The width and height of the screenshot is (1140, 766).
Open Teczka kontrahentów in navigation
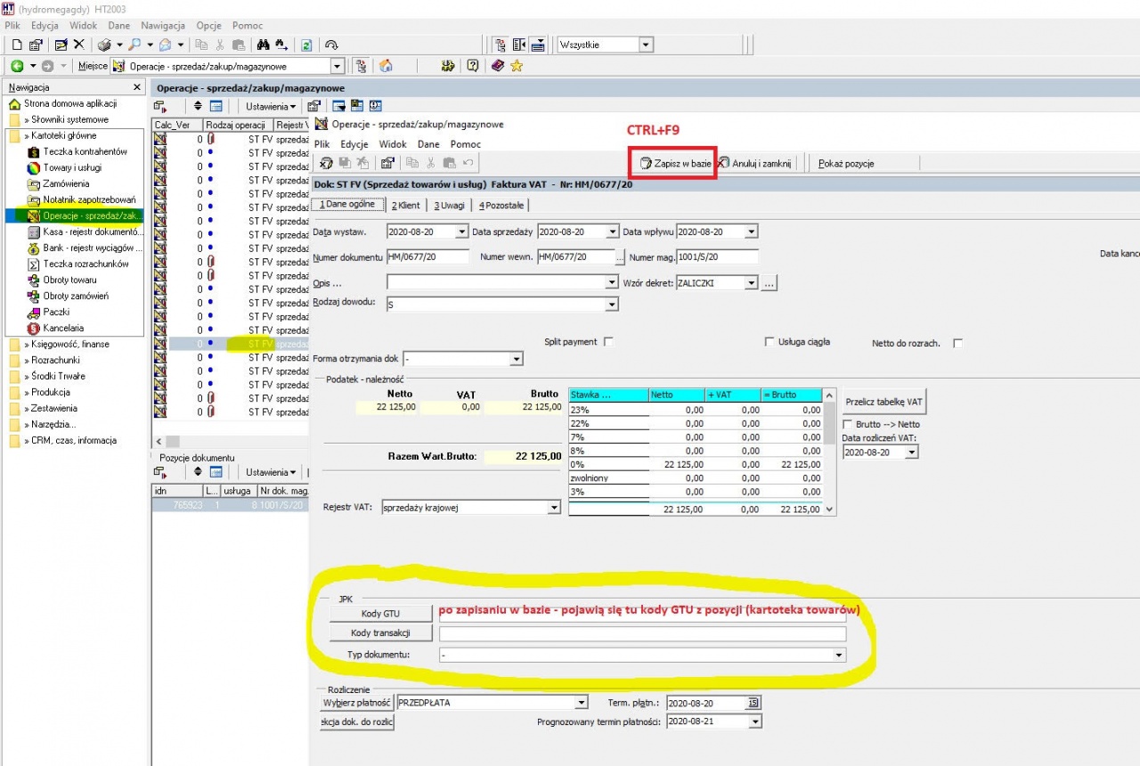[85, 151]
